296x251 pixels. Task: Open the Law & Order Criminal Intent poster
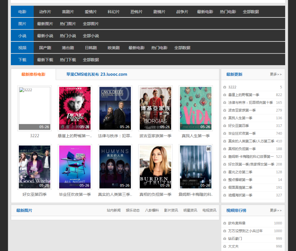pos(115,108)
